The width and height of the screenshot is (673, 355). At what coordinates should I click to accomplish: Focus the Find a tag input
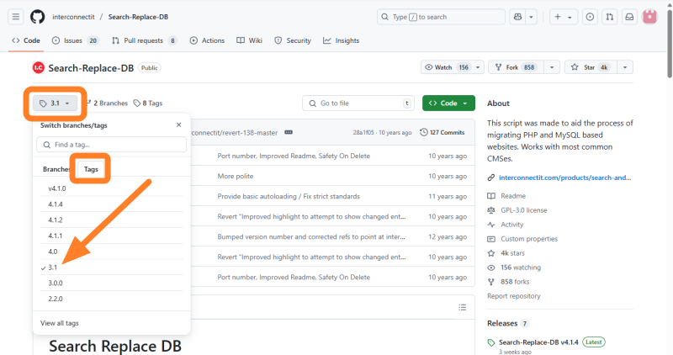click(112, 145)
